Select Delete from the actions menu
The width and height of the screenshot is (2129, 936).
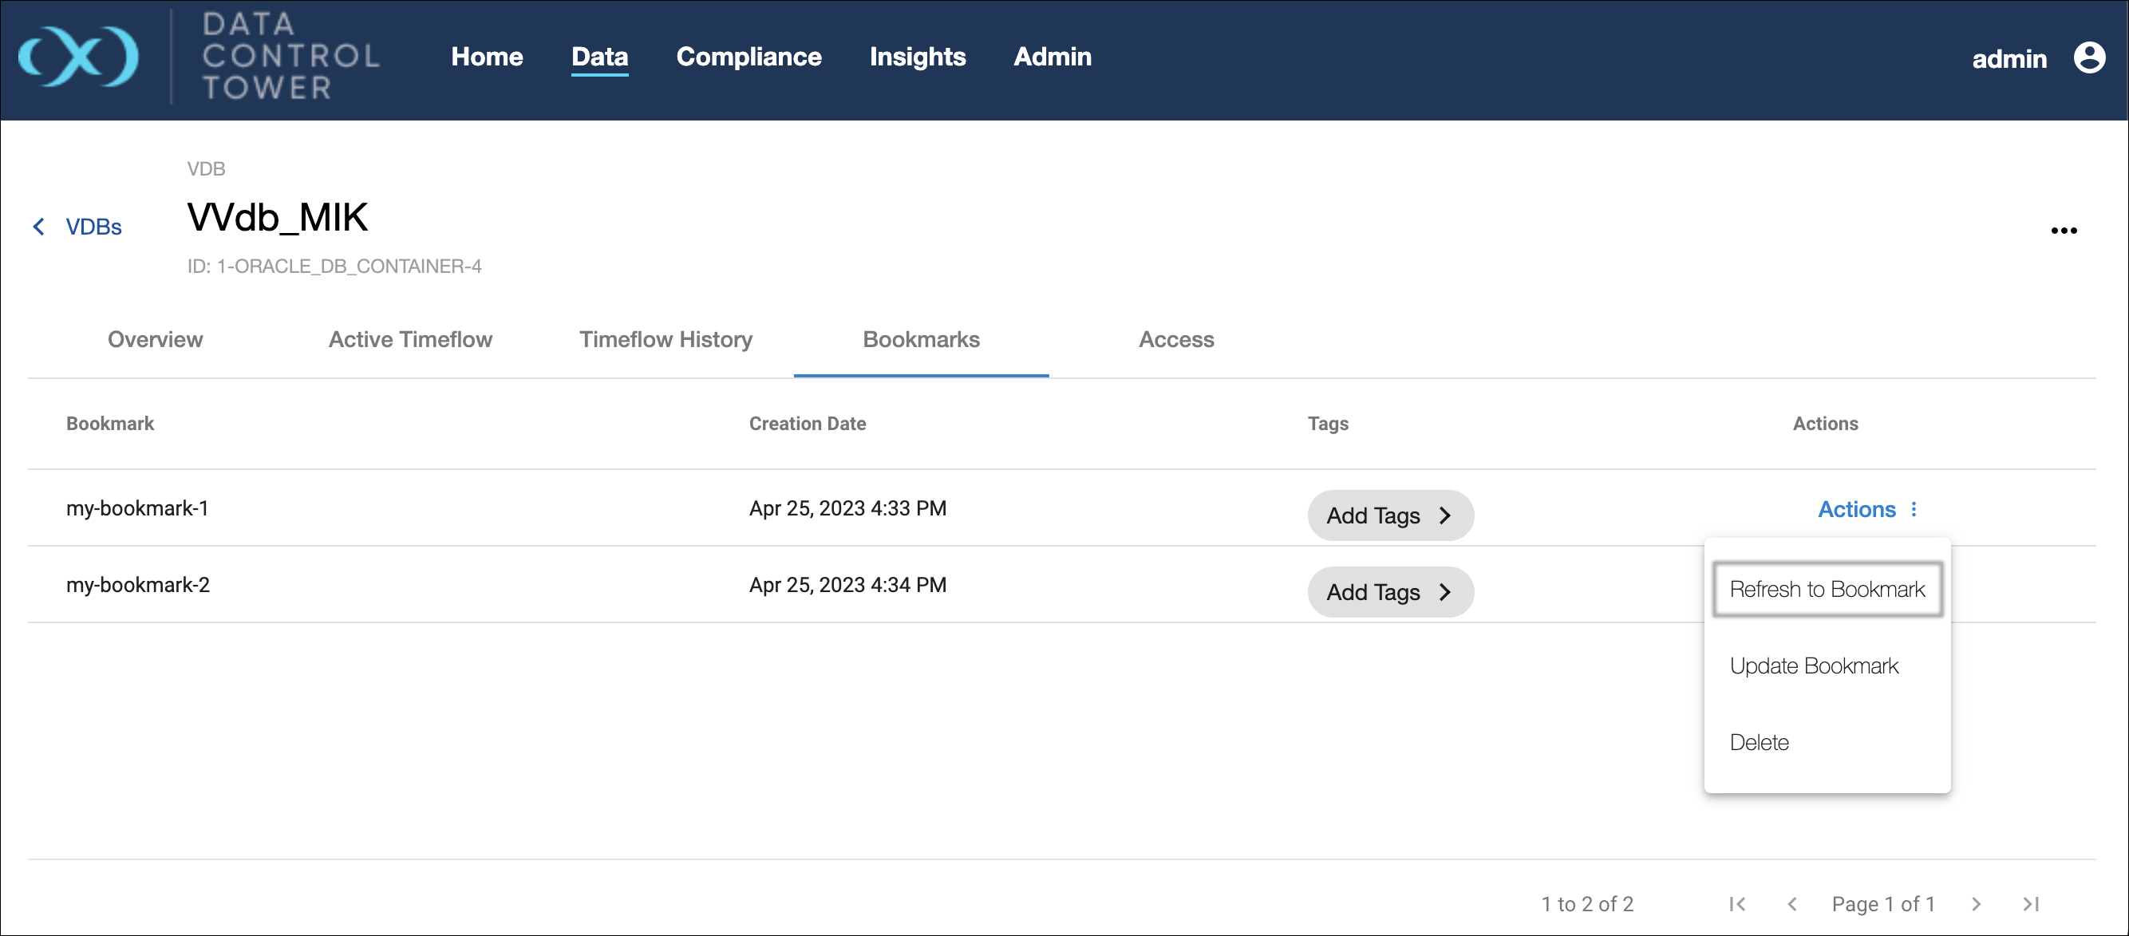[1759, 742]
